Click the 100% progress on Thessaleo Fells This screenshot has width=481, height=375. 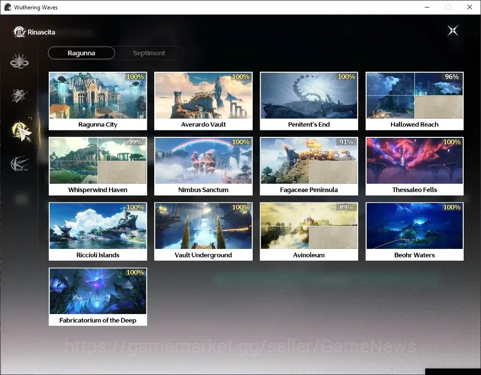[452, 142]
